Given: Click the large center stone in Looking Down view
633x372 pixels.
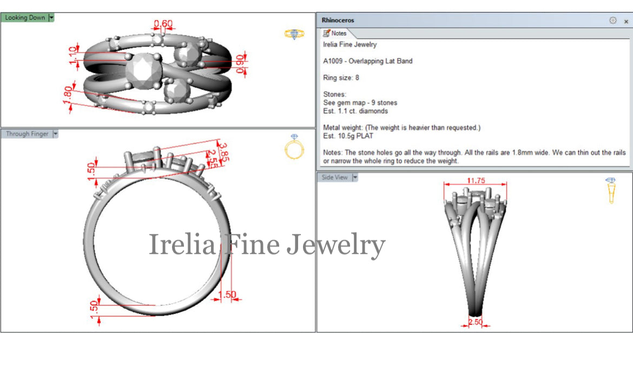Looking at the screenshot, I should click(144, 71).
